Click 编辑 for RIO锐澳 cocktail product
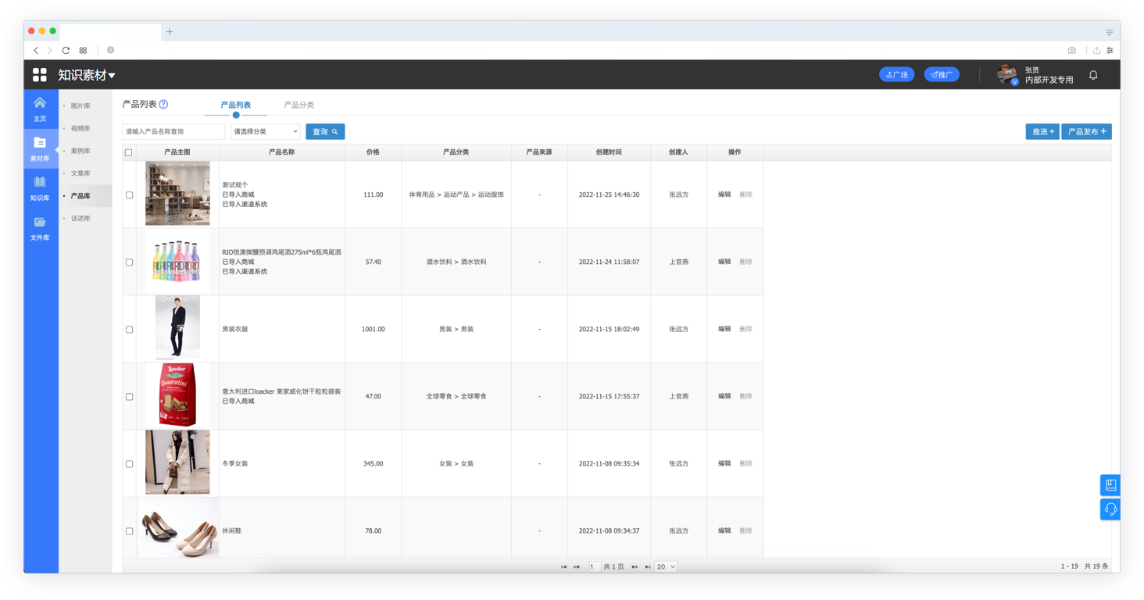 pyautogui.click(x=724, y=262)
